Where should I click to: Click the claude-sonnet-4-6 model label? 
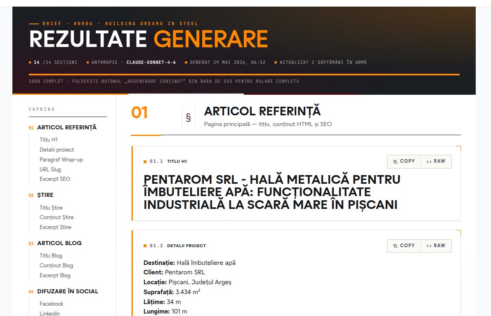click(x=151, y=63)
